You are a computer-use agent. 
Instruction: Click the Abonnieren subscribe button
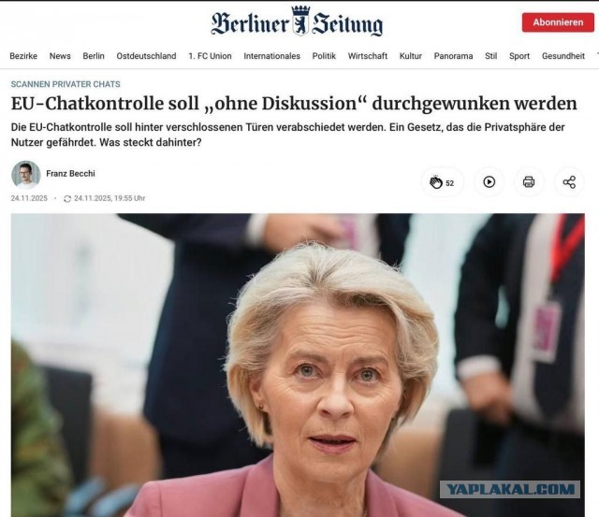tap(558, 22)
